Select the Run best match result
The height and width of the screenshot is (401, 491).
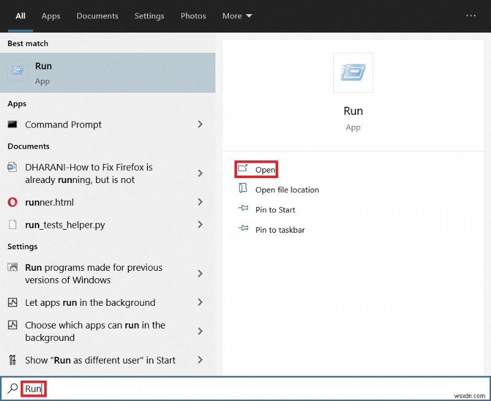pyautogui.click(x=107, y=72)
